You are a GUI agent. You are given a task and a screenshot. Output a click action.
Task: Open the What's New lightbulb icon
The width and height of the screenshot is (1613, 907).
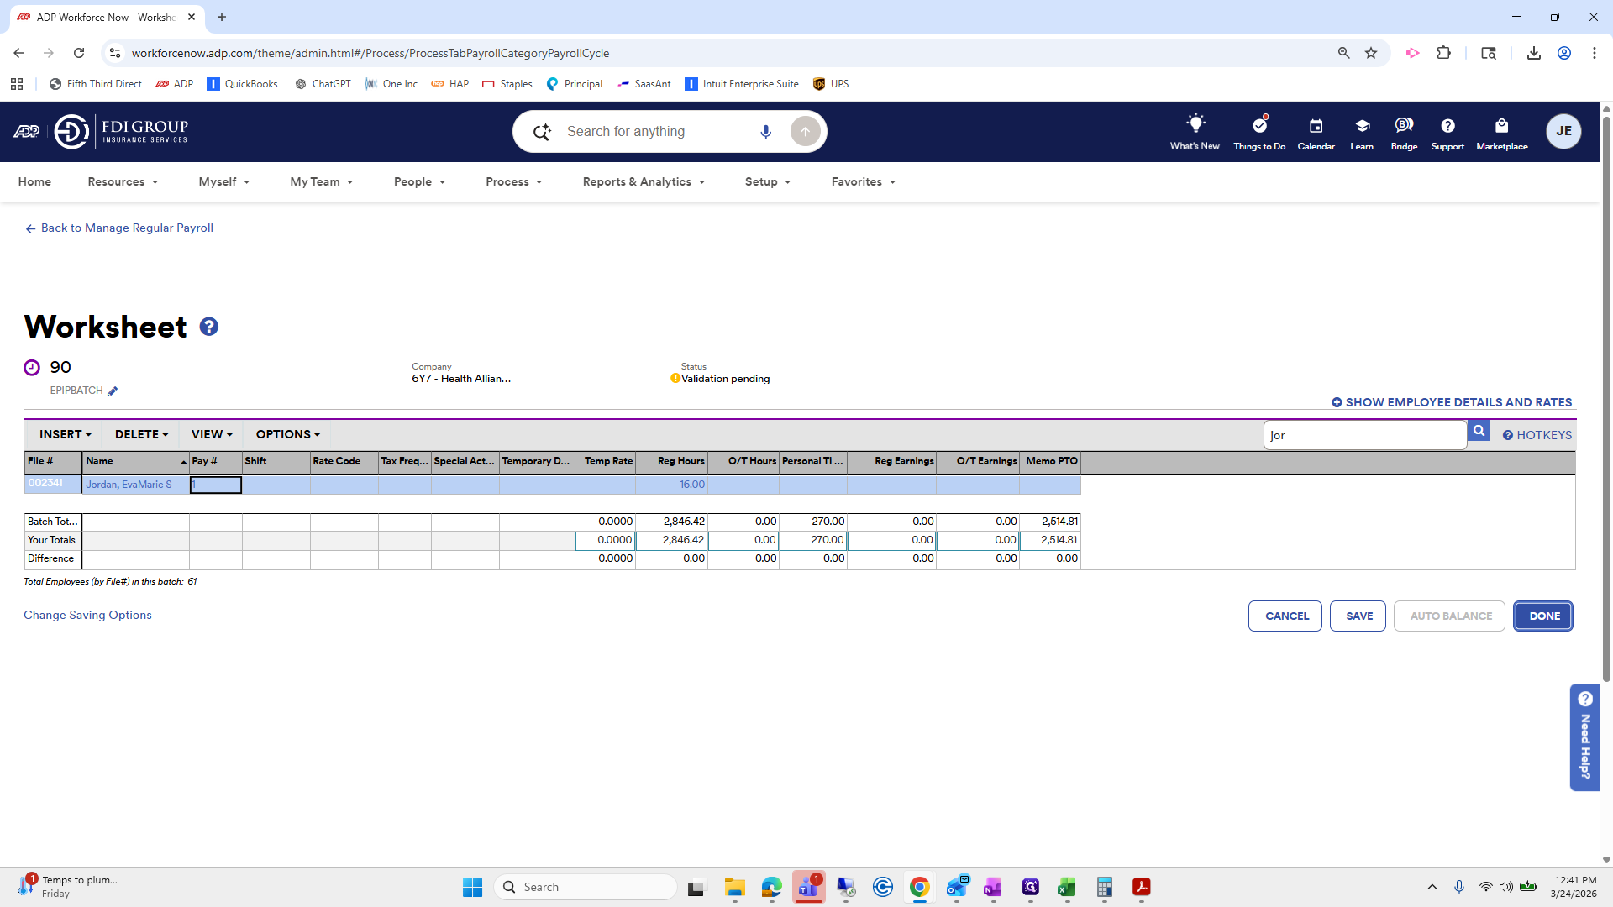pyautogui.click(x=1195, y=124)
